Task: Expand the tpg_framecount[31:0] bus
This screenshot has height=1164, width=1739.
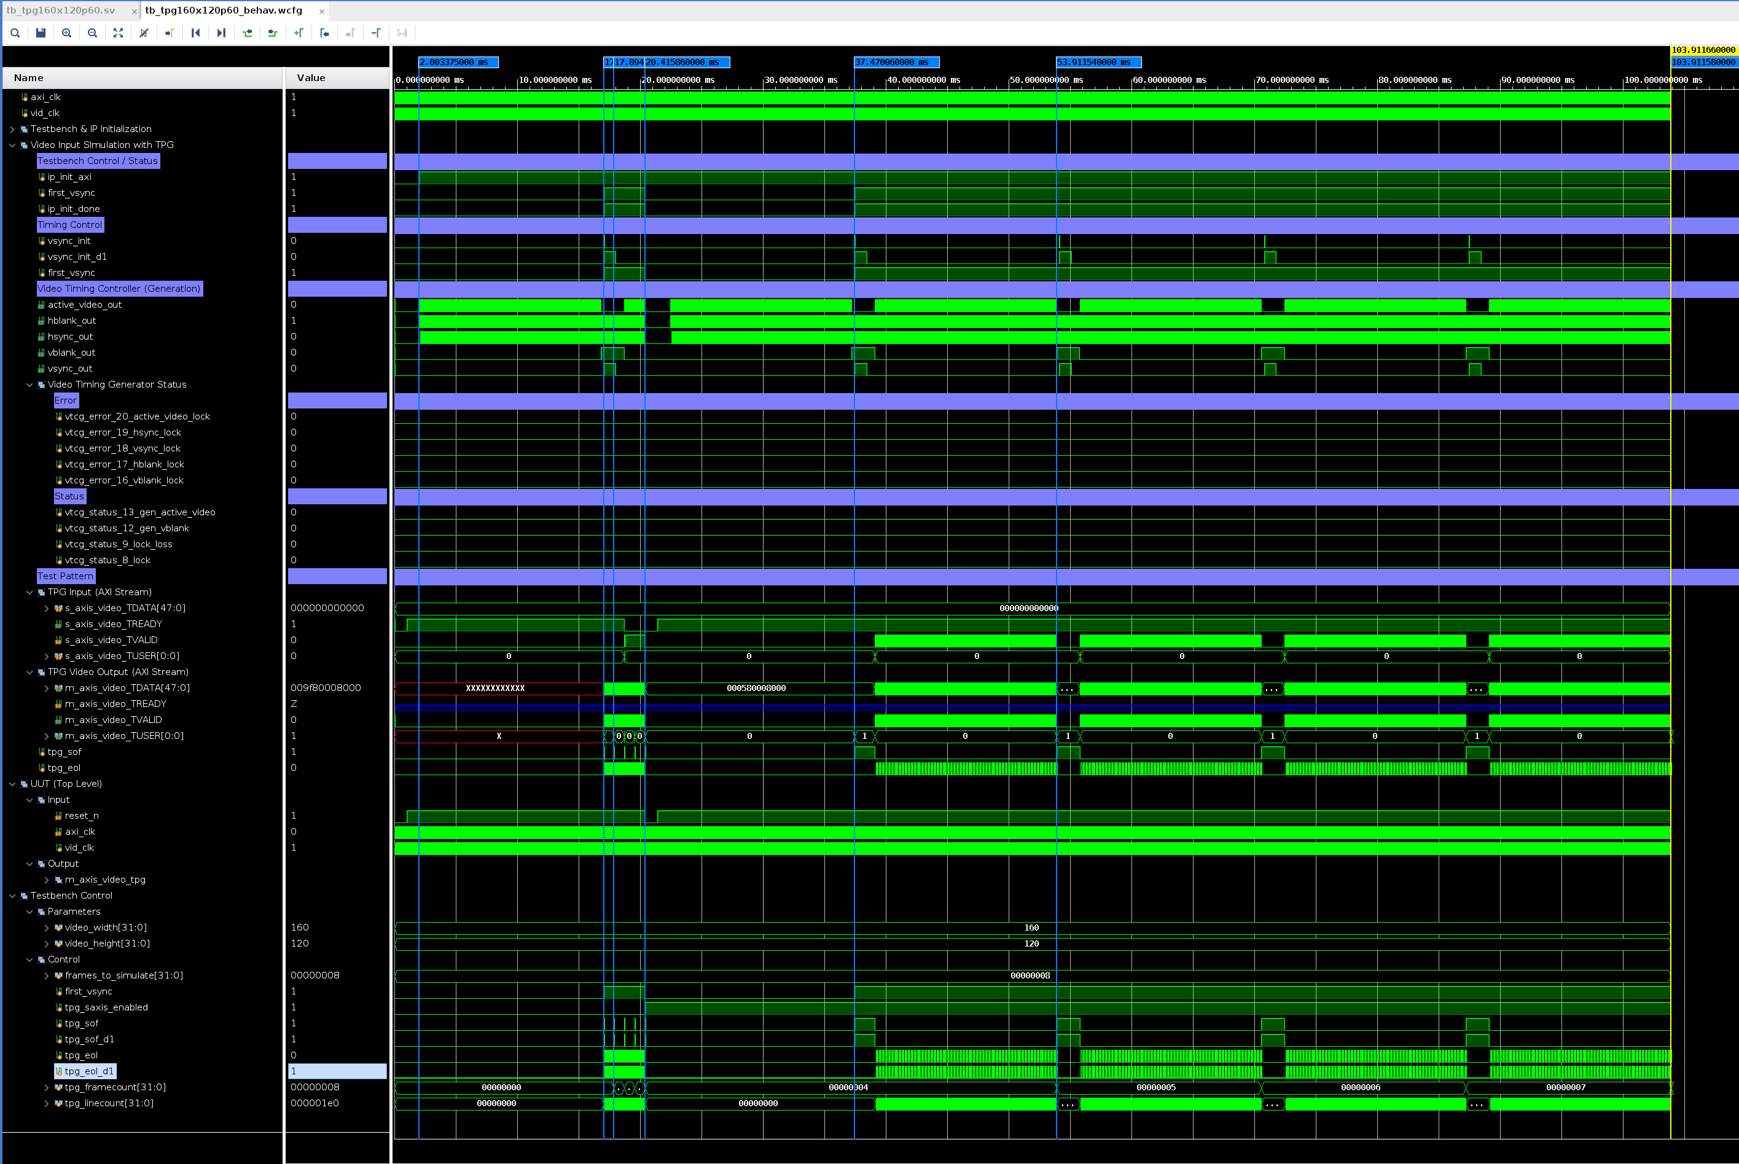Action: point(47,1088)
